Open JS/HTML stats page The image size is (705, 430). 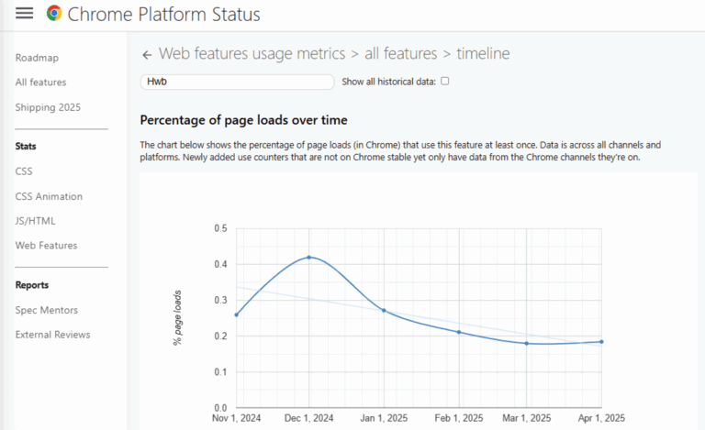(37, 221)
